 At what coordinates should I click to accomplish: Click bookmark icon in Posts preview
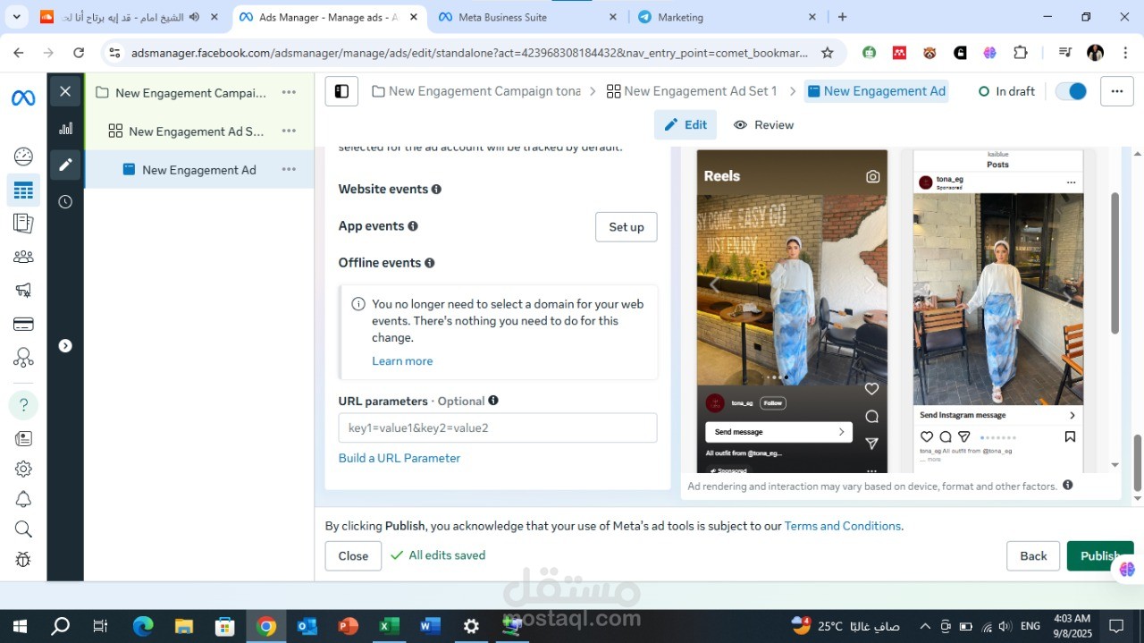1070,437
